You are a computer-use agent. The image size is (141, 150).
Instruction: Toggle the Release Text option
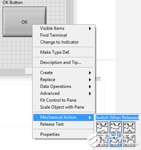point(64,124)
